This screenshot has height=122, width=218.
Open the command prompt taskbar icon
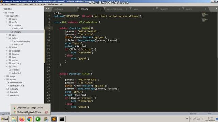tap(62, 119)
